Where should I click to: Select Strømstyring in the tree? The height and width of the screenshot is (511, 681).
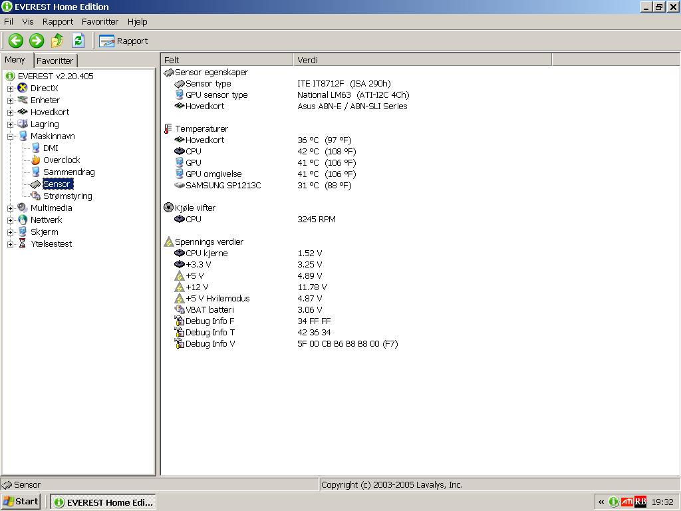point(67,196)
